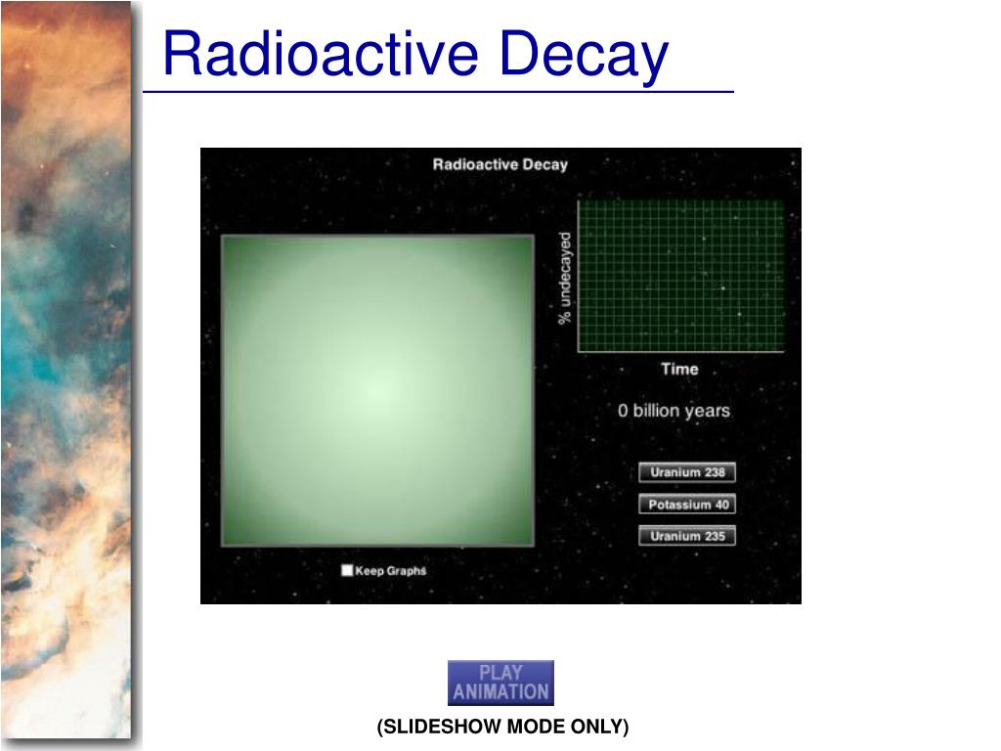Select the Potassium 40 isotope button
1001x751 pixels.
click(687, 505)
